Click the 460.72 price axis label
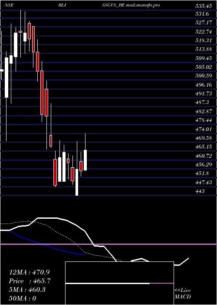Viewport: 217px width, 305px height. [204, 156]
